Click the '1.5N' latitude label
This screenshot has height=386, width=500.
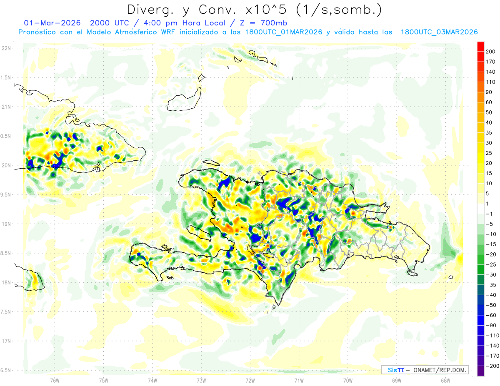[6, 77]
